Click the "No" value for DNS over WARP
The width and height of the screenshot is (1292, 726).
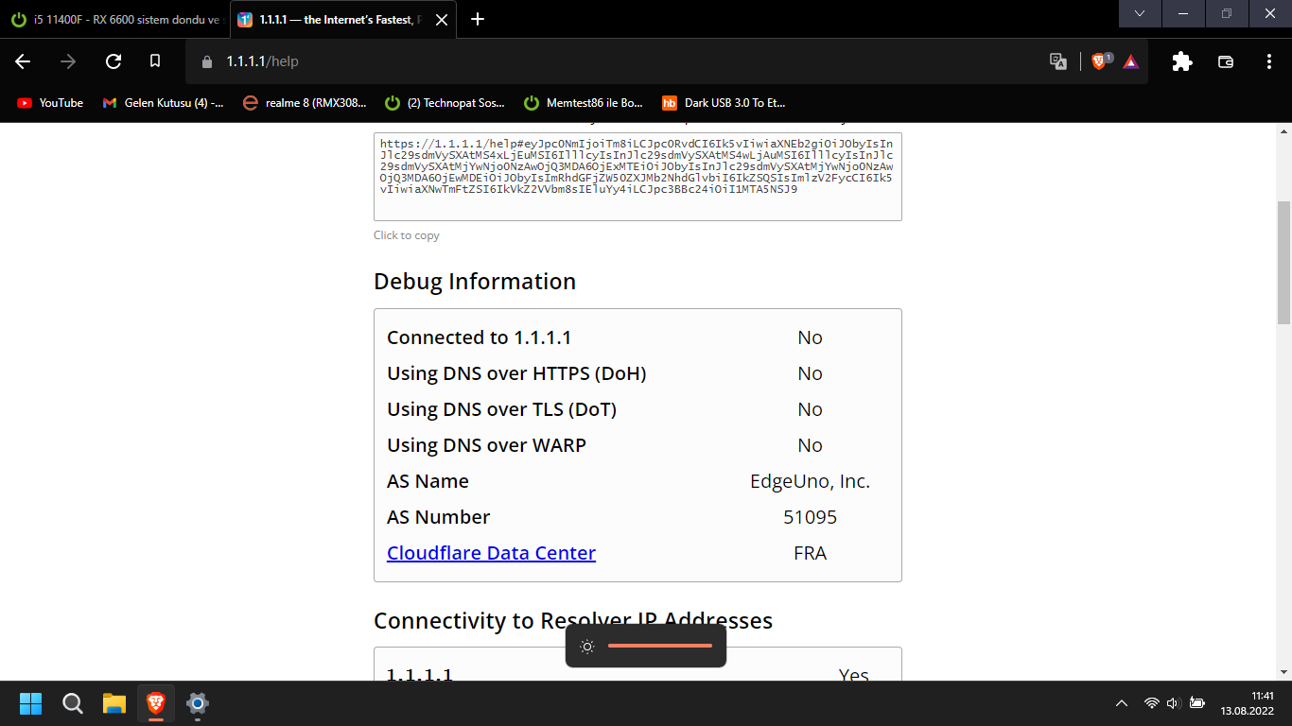click(810, 445)
